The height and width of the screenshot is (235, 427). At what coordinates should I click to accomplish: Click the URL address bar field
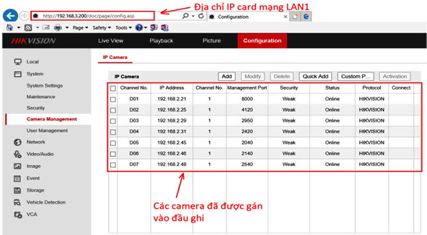click(x=92, y=16)
